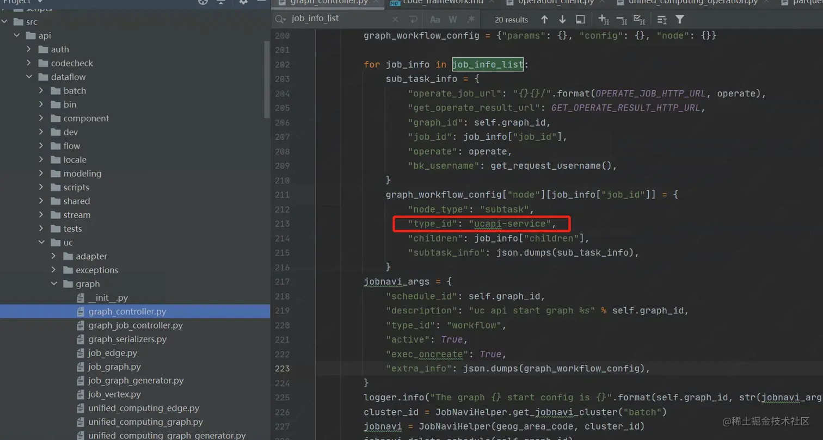Expand the component folder

tap(41, 118)
